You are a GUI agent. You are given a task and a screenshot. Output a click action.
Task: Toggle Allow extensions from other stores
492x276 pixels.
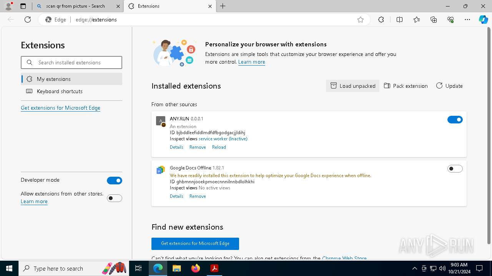(115, 198)
